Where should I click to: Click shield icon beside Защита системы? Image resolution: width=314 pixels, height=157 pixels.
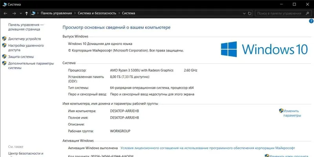click(x=4, y=57)
